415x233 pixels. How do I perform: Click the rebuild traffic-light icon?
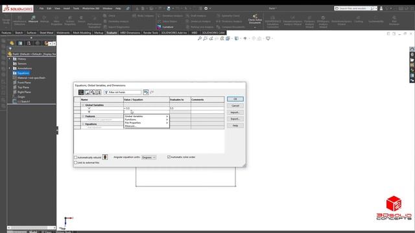105,157
